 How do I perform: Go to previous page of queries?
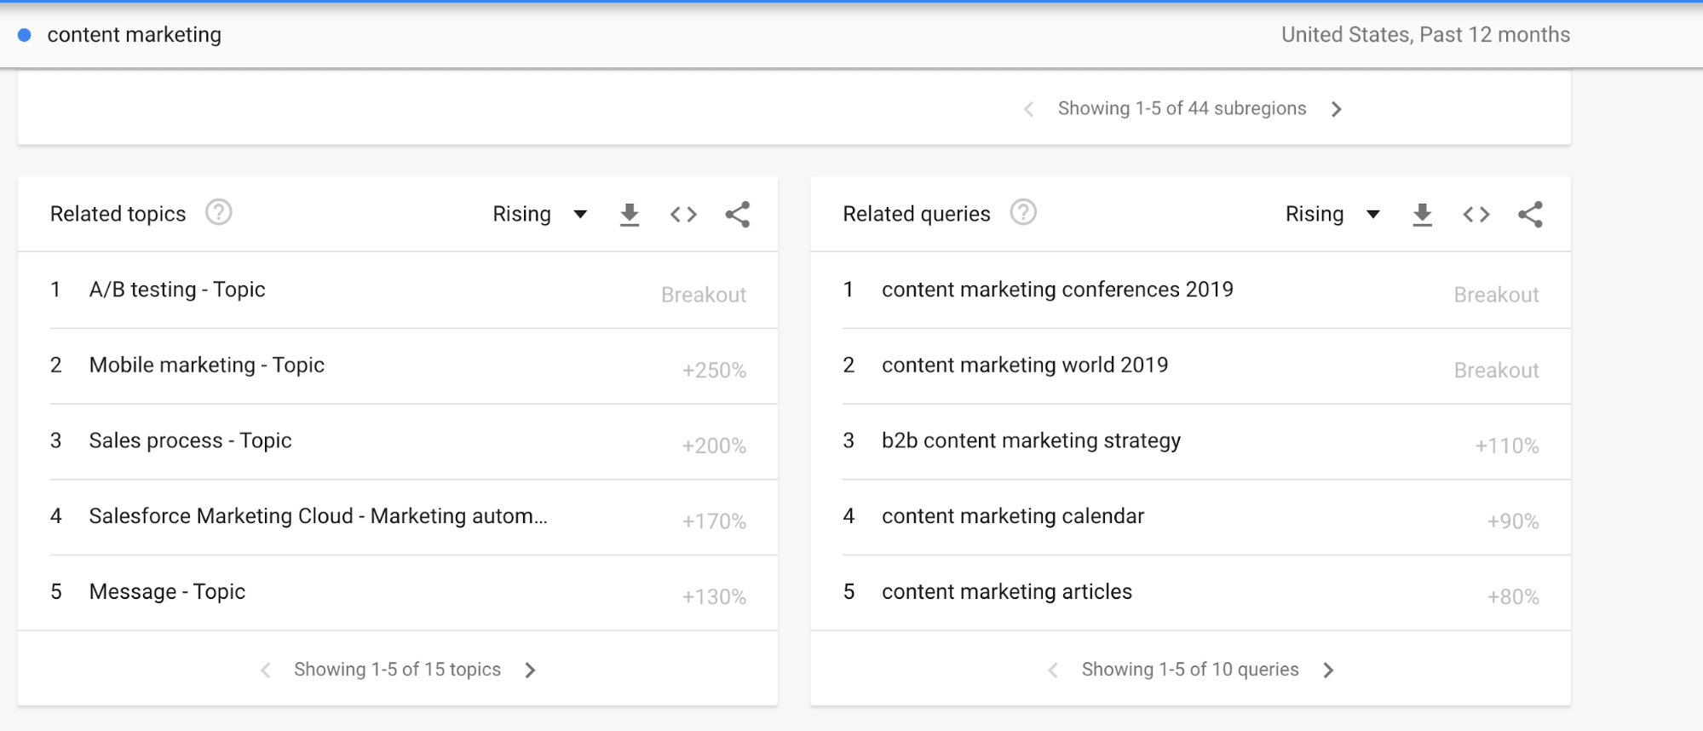click(x=1054, y=671)
